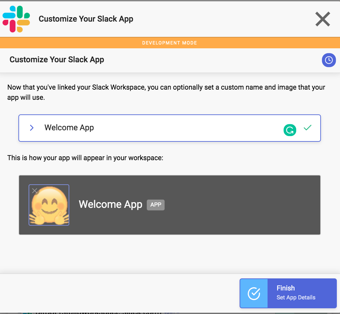Click the Grammarly icon in name field
This screenshot has width=340, height=314.
[290, 130]
